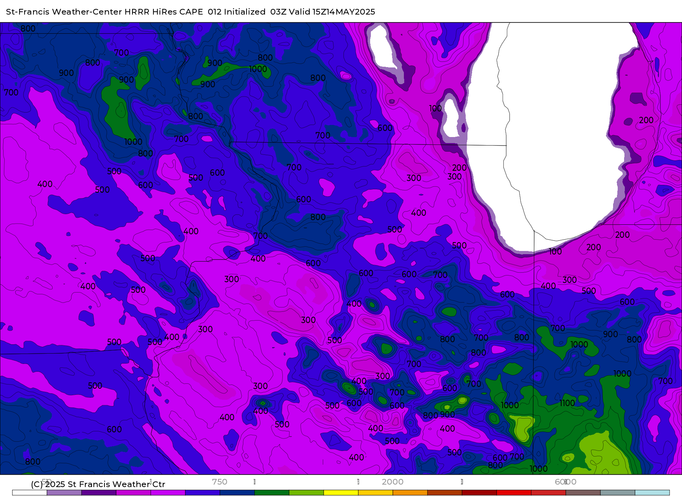Select the dark green legend swatch
The width and height of the screenshot is (682, 497).
[272, 493]
